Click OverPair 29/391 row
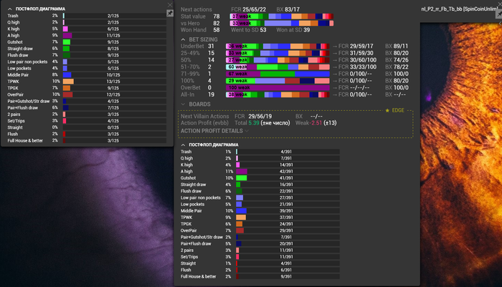 point(260,230)
